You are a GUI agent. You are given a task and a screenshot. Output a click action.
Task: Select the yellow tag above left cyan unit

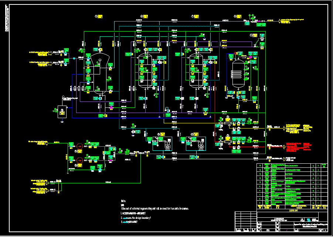(x=163, y=134)
